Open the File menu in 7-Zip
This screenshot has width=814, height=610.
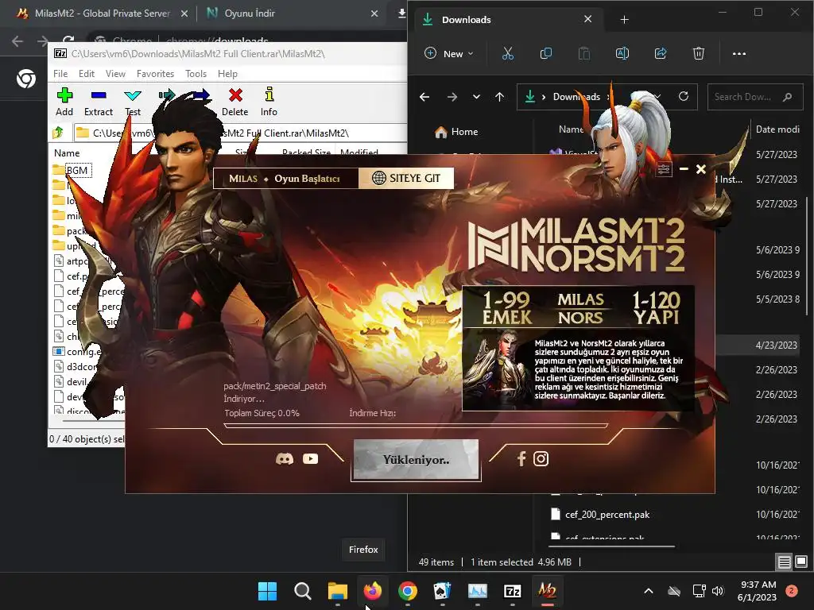pyautogui.click(x=60, y=74)
